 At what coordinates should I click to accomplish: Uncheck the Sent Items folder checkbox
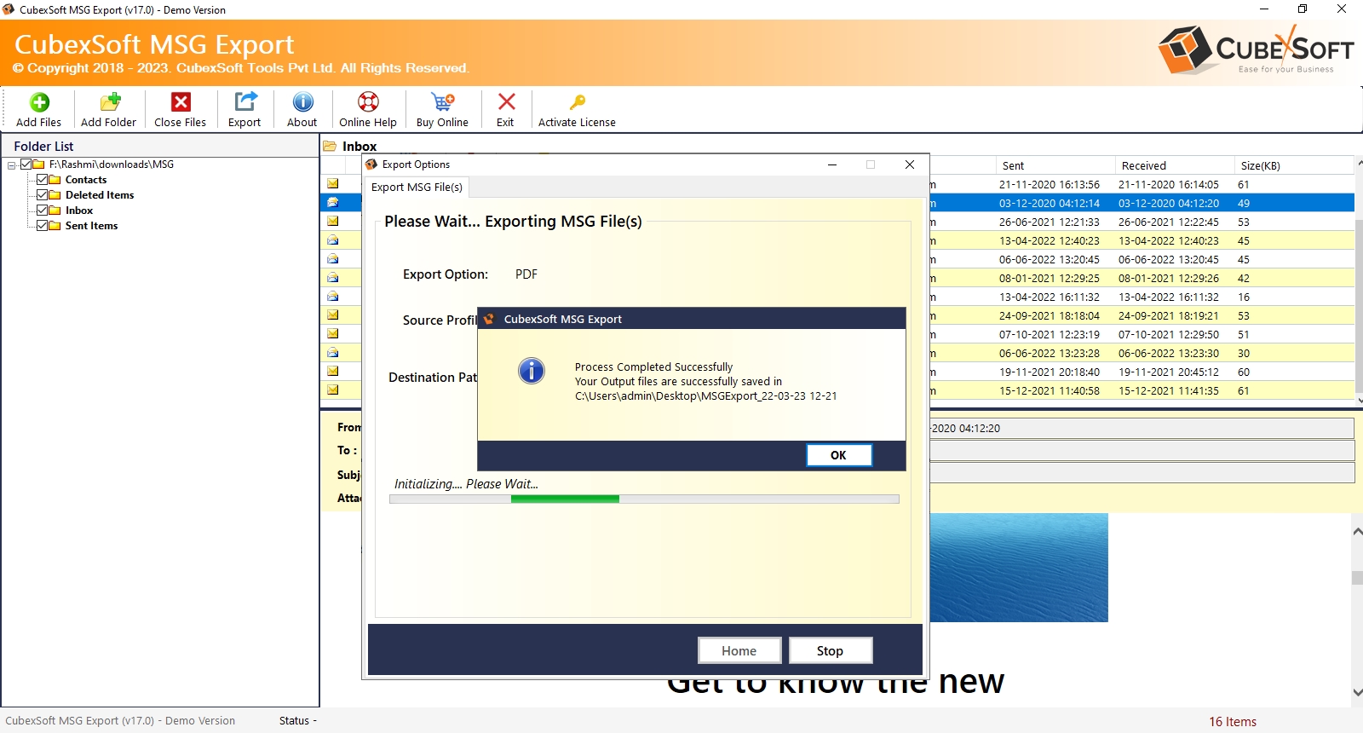[x=42, y=226]
